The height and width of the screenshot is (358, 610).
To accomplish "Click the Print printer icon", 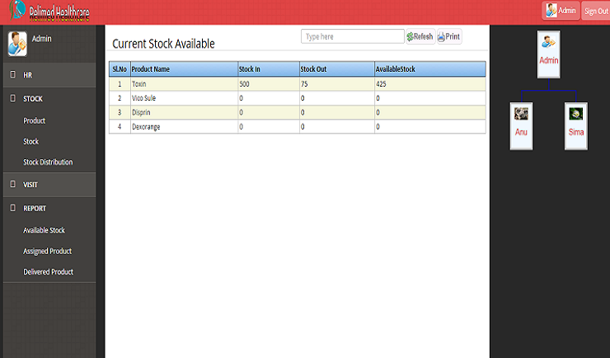I will click(x=441, y=37).
